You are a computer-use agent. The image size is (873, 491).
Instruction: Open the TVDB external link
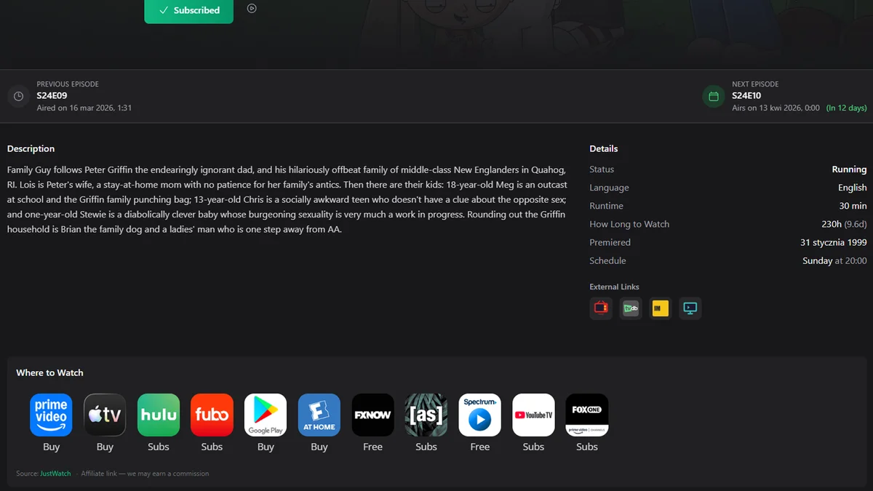[x=631, y=308]
